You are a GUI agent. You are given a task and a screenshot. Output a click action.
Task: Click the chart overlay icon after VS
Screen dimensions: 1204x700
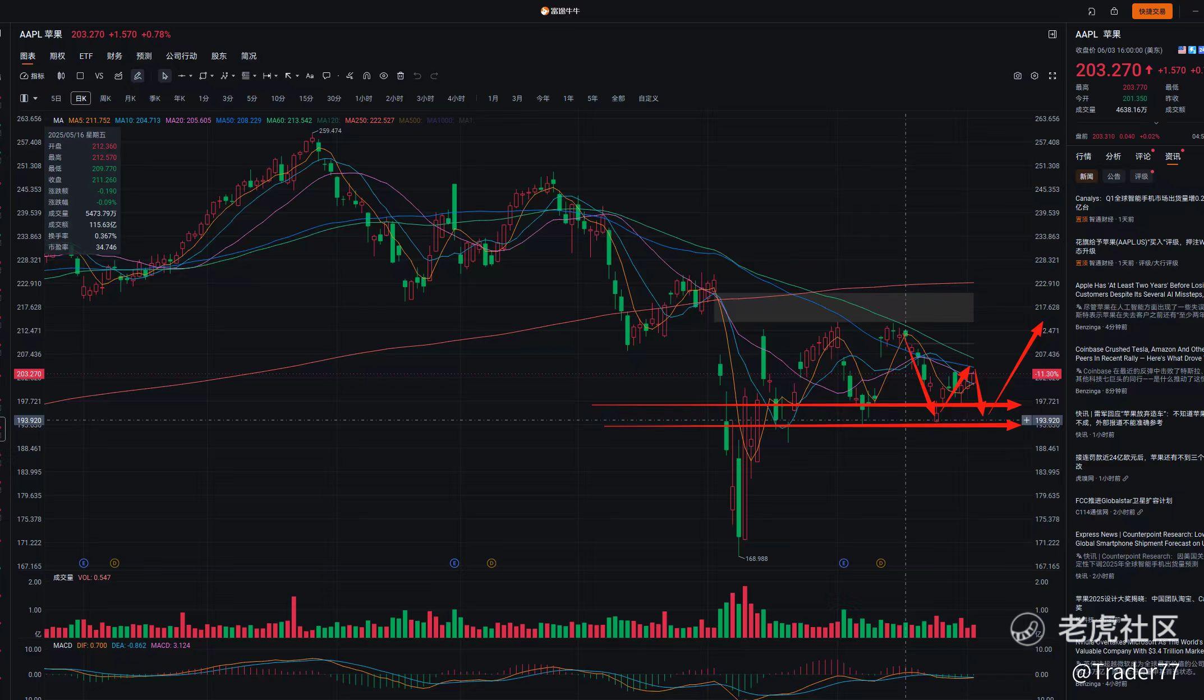tap(118, 76)
